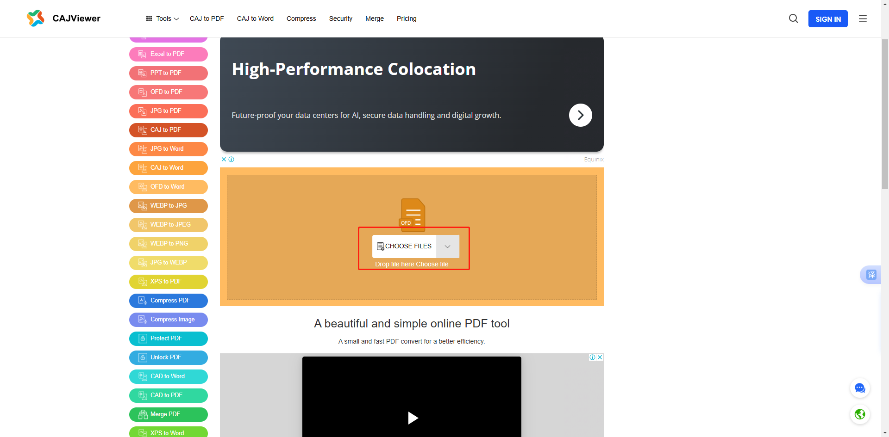Click the video ad info icon
The width and height of the screenshot is (889, 437).
pos(592,357)
